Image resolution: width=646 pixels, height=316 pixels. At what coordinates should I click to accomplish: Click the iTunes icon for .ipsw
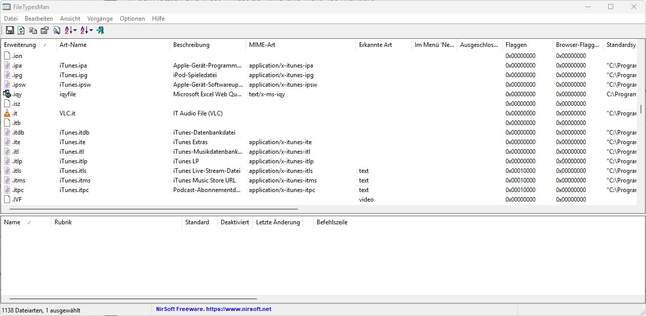[7, 85]
